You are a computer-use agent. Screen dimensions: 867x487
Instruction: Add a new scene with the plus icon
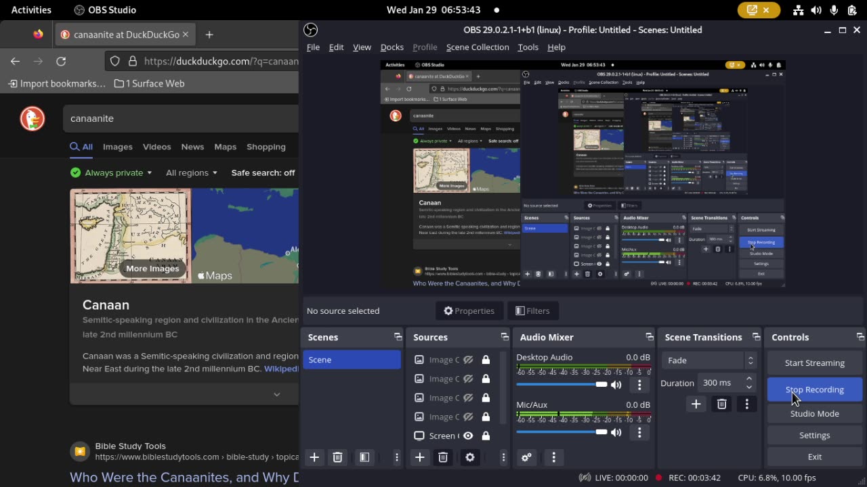coord(314,457)
